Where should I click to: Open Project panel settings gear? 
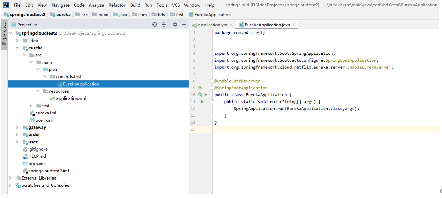pos(175,25)
